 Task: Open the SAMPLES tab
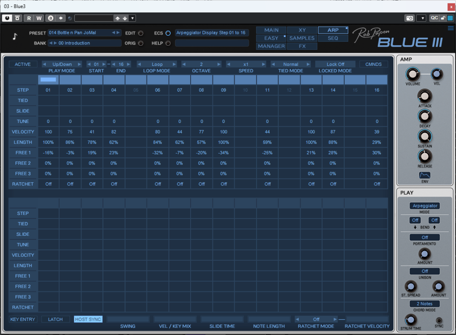click(x=302, y=38)
